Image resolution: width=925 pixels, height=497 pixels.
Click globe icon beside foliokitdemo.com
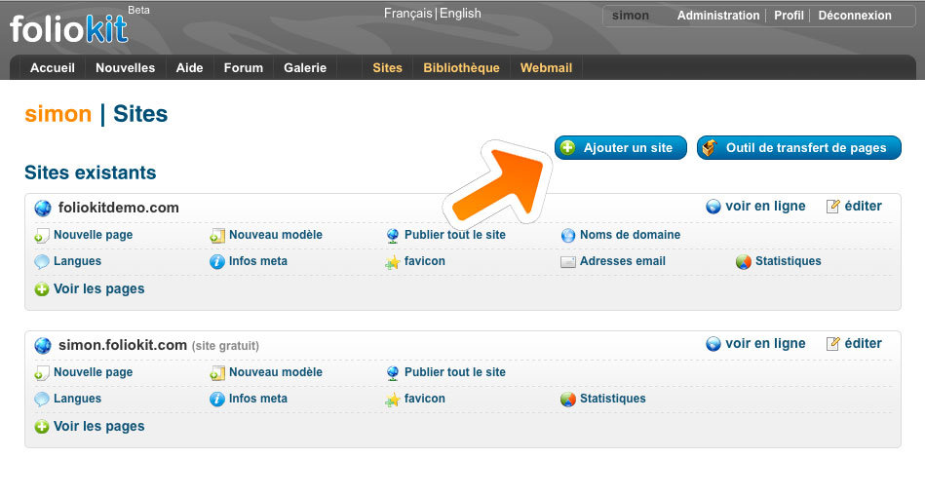43,209
